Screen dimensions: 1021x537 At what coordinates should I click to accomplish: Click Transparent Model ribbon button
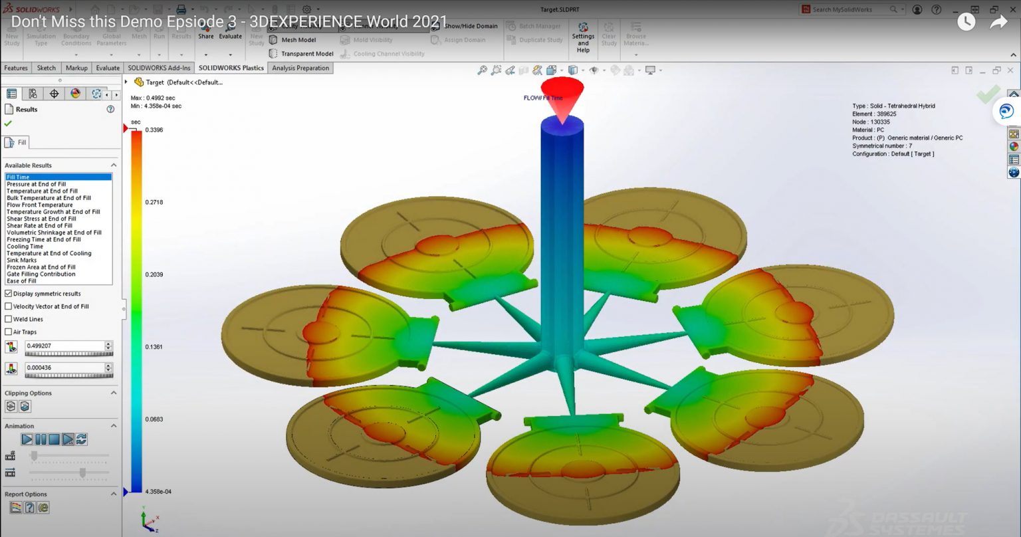coord(301,54)
